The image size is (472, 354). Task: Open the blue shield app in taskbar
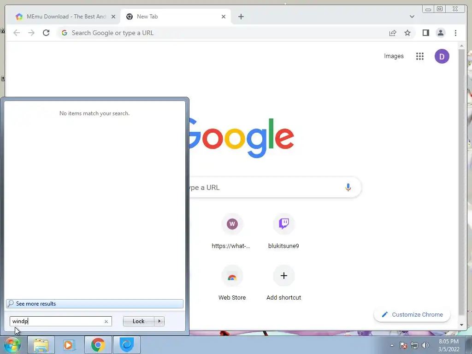click(127, 345)
